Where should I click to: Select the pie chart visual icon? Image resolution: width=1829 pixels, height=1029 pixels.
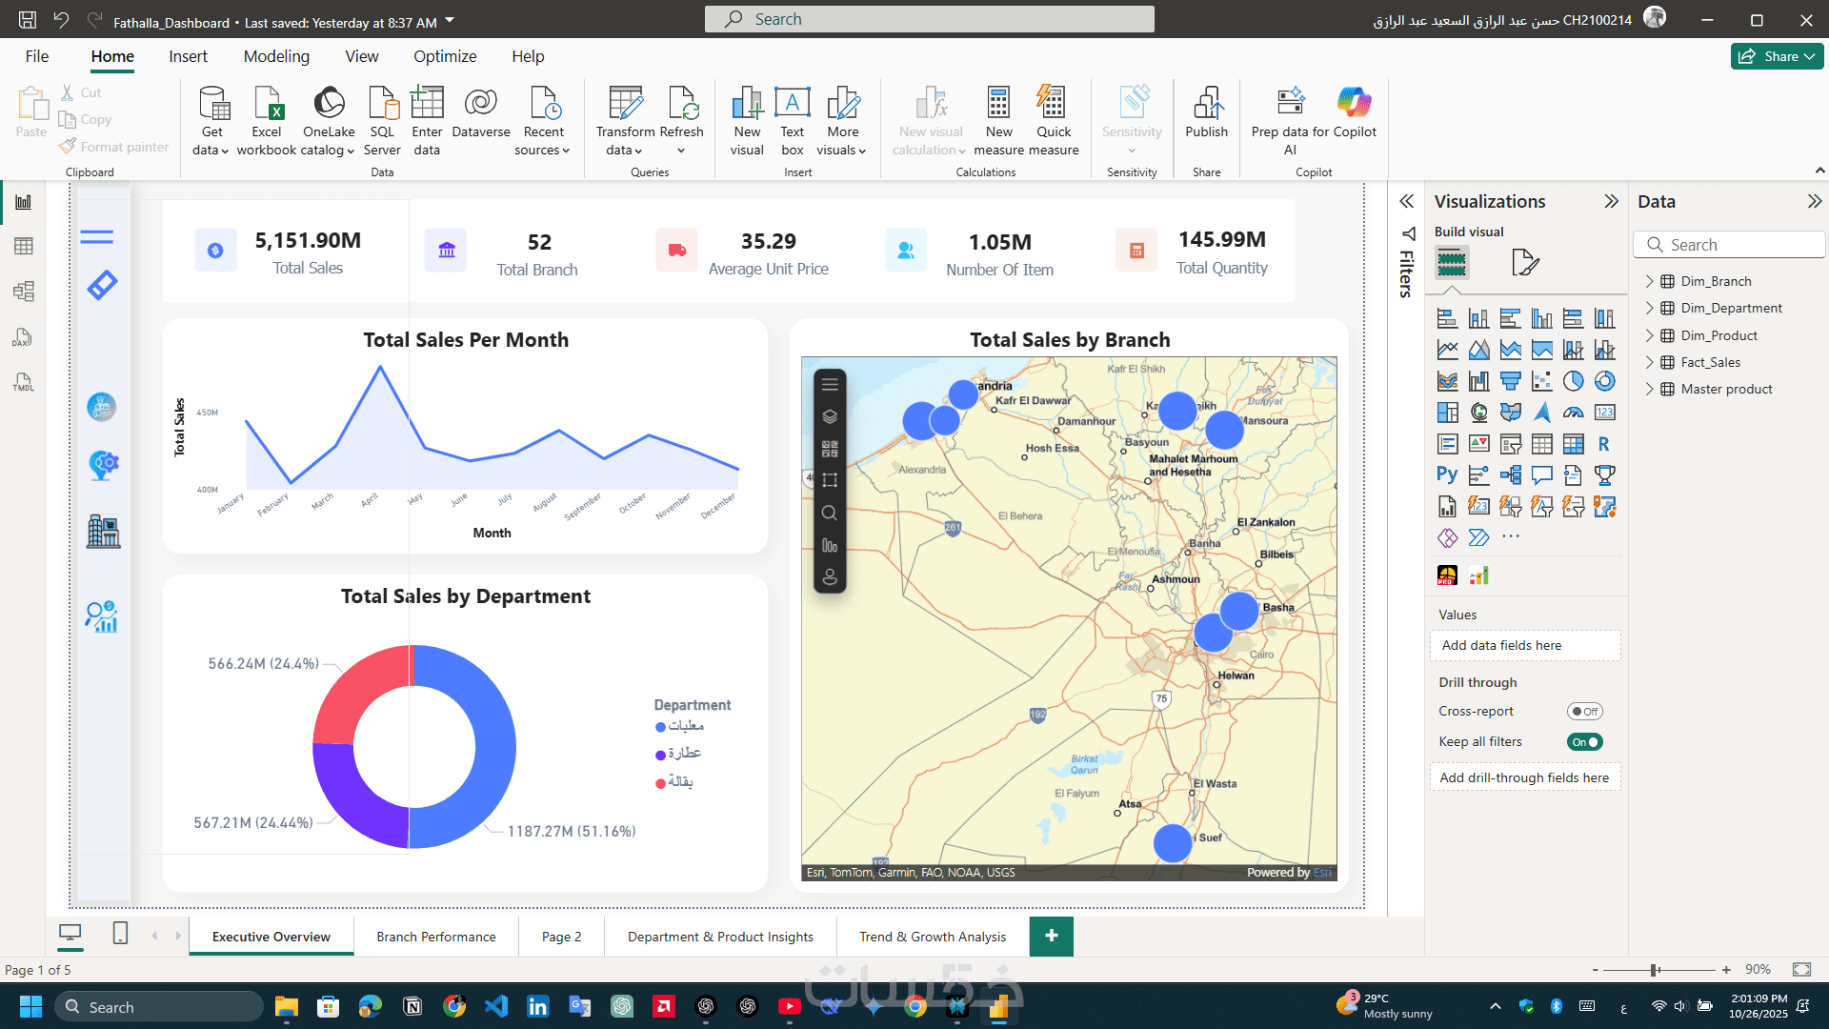(x=1573, y=381)
